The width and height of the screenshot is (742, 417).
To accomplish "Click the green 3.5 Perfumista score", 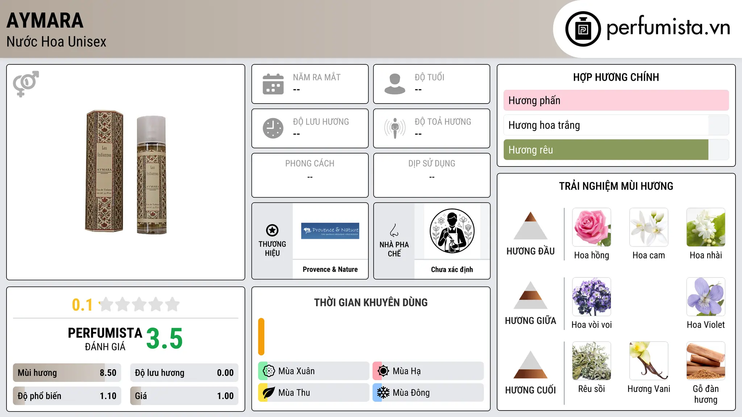I will click(x=164, y=338).
